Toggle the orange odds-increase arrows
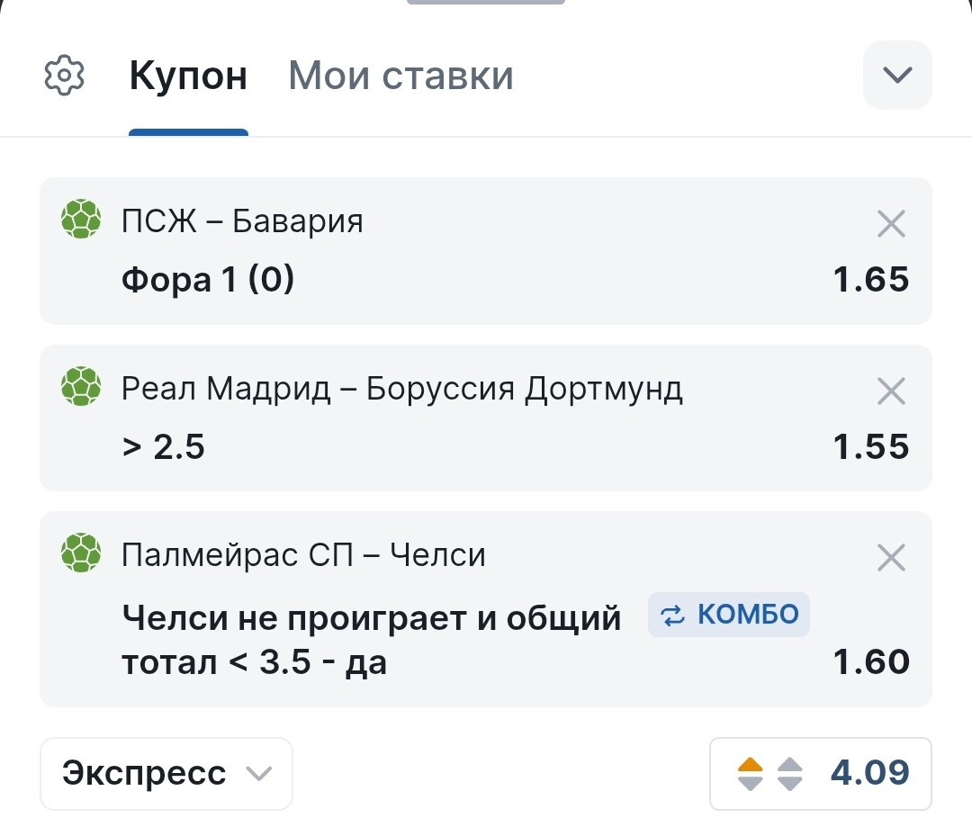 750,774
